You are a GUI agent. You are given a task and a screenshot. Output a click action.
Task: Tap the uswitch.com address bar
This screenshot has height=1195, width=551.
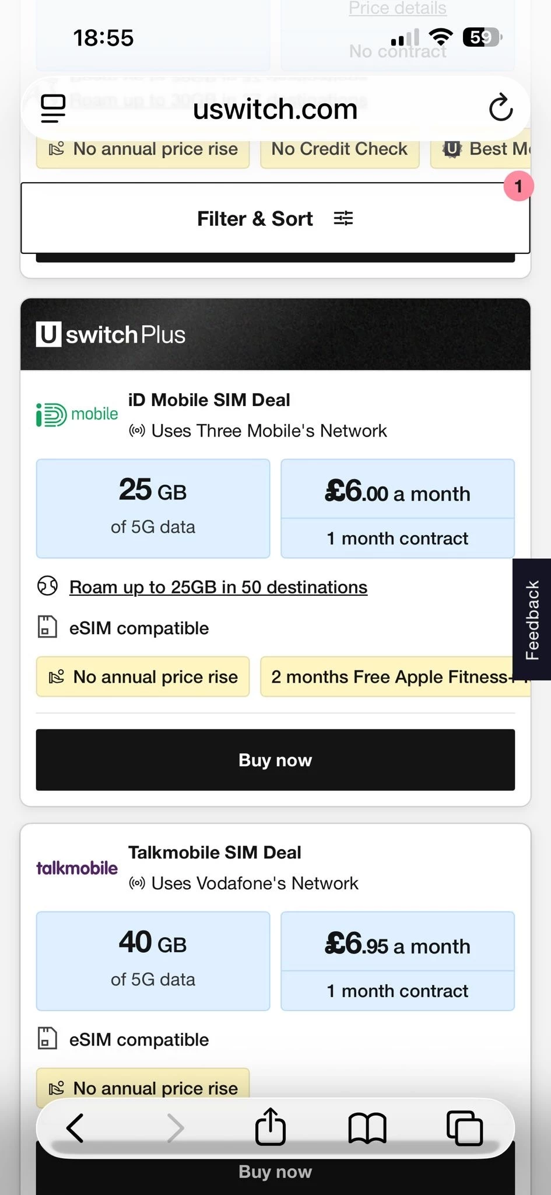click(x=275, y=109)
